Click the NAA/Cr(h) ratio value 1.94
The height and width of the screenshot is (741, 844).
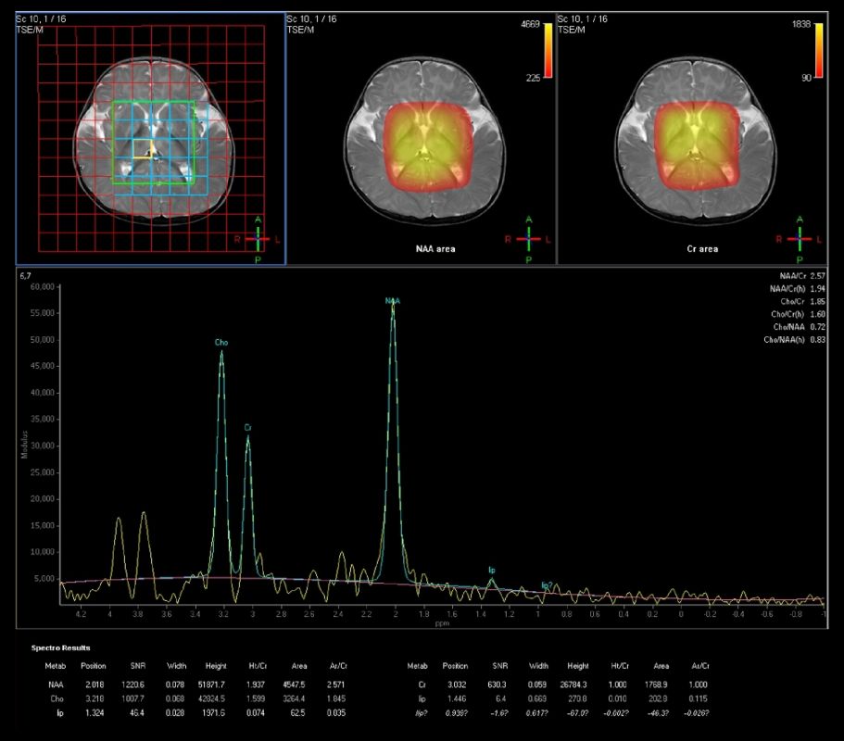pos(817,288)
